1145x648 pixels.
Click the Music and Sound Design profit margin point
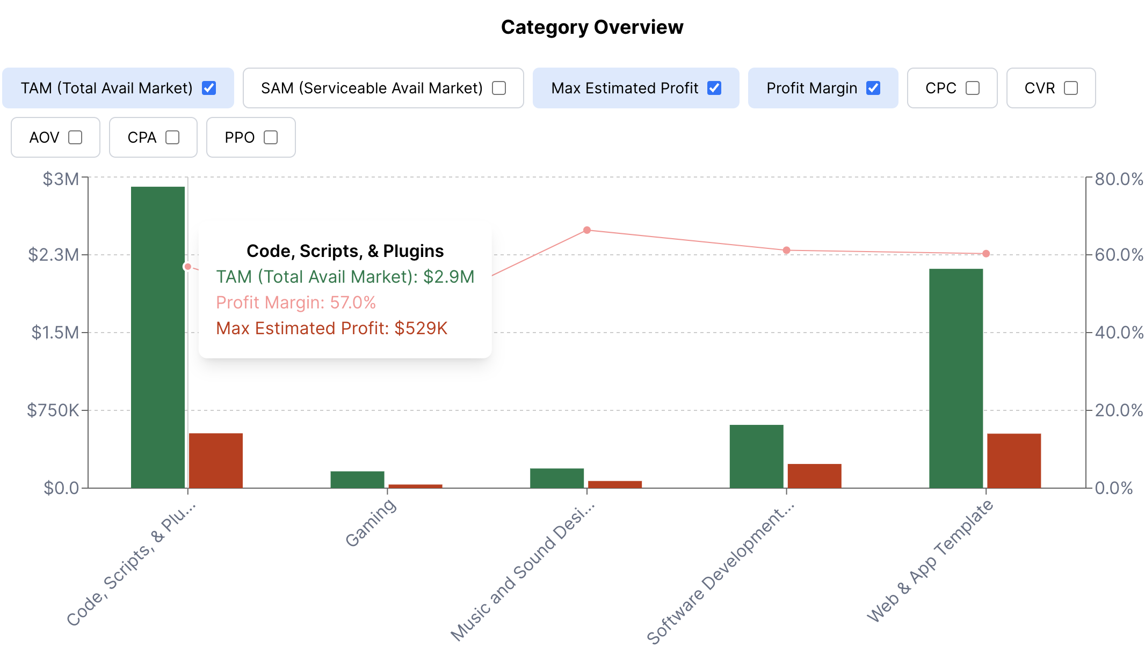coord(587,230)
